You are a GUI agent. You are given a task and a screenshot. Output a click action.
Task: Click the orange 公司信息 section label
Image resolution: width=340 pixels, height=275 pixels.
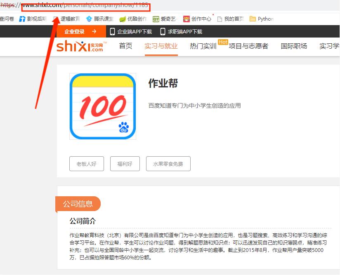click(x=78, y=204)
